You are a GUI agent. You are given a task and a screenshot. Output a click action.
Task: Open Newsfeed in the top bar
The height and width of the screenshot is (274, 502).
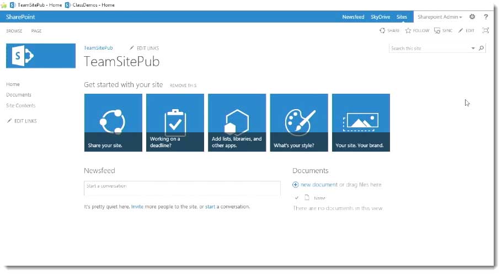(x=353, y=17)
